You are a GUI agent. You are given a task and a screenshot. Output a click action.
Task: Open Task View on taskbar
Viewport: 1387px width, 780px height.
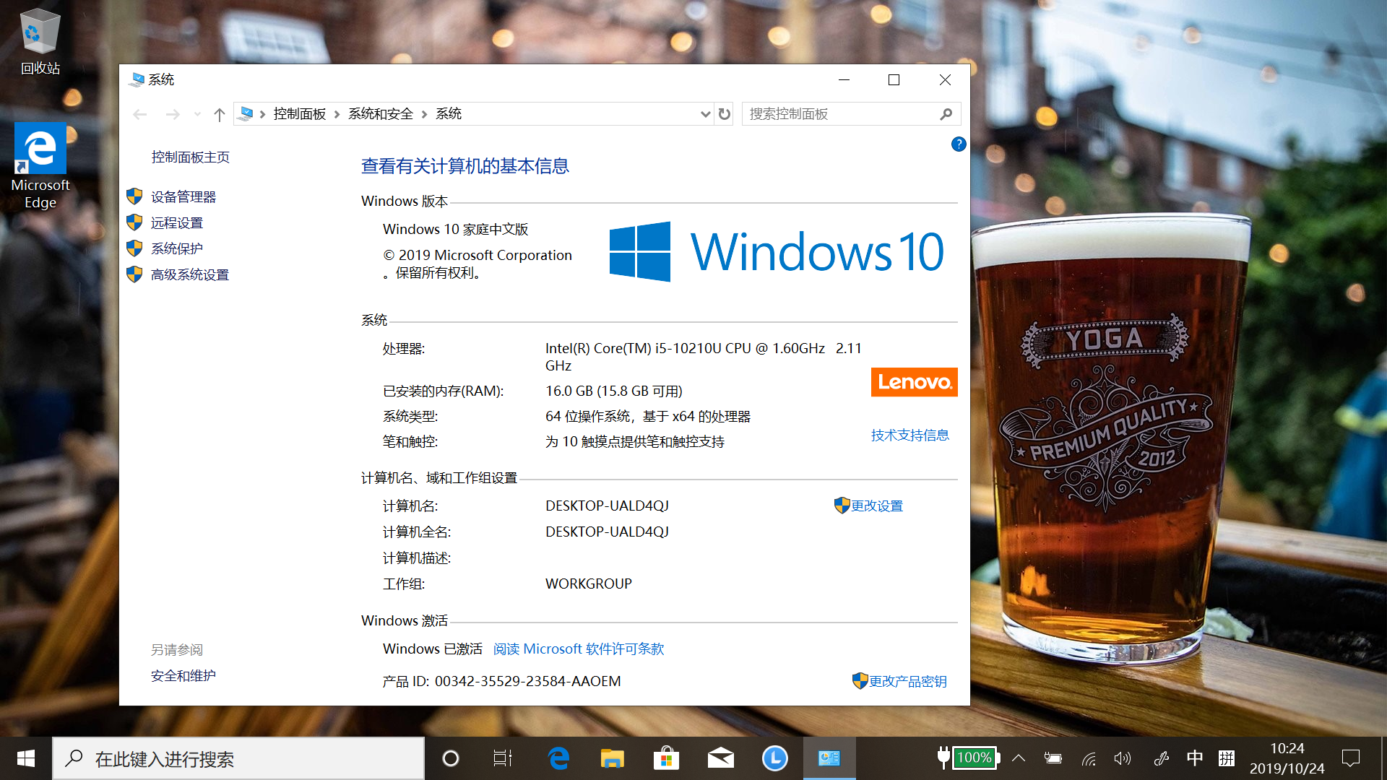(x=502, y=758)
